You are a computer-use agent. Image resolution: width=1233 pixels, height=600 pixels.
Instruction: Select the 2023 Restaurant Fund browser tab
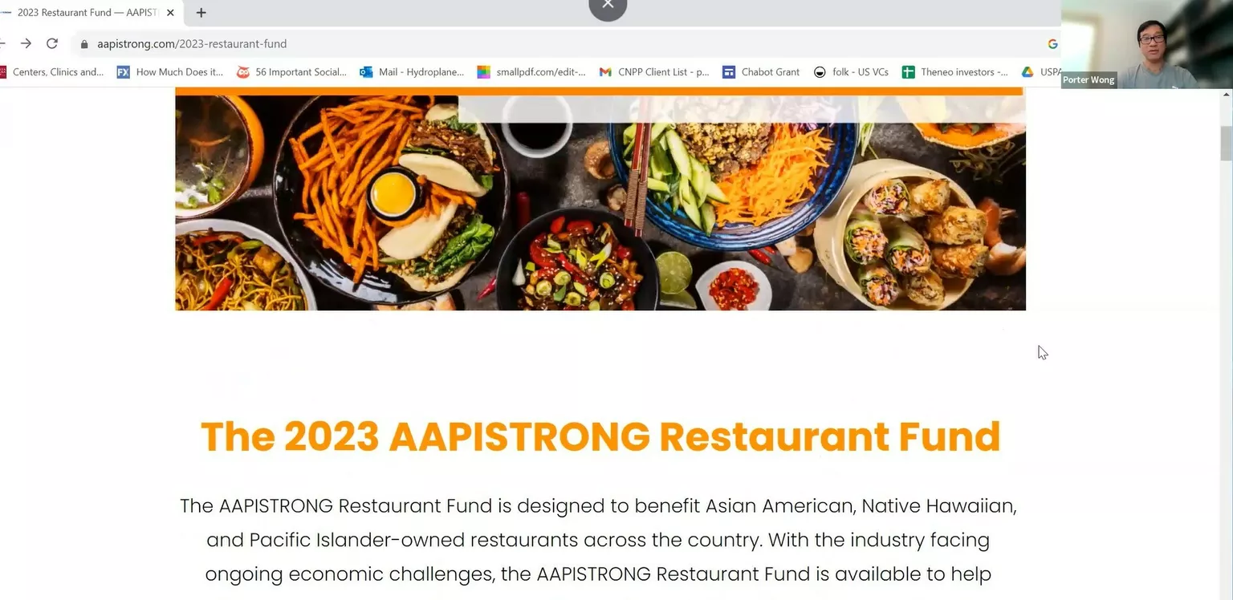[87, 13]
